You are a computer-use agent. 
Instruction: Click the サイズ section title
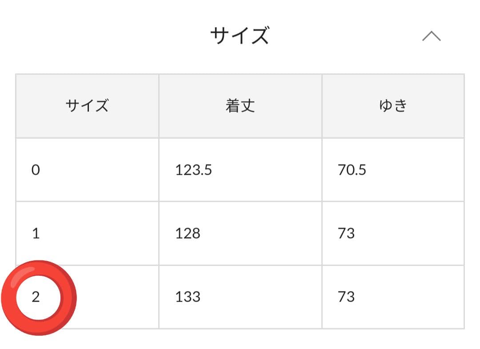coord(240,35)
